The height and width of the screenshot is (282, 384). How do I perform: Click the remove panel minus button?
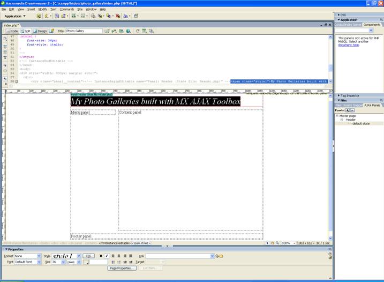[352, 110]
